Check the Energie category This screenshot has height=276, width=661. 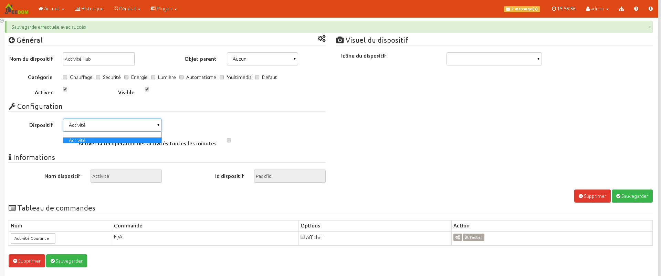[126, 77]
